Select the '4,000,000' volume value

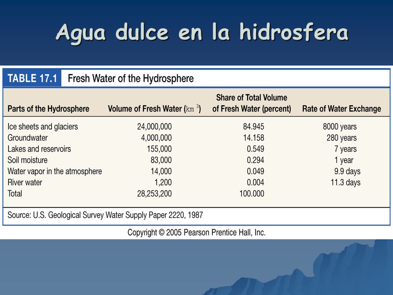click(x=156, y=138)
